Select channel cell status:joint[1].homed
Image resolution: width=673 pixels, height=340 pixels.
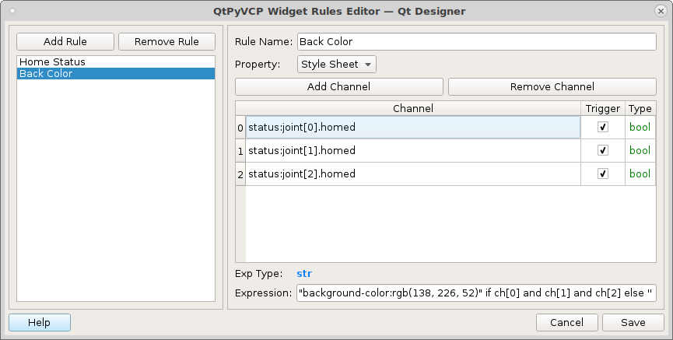point(413,151)
